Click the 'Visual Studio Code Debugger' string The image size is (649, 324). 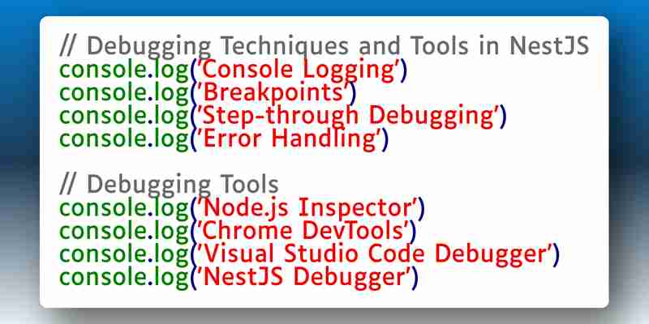point(375,254)
